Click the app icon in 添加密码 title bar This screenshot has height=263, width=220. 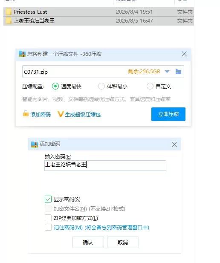click(35, 144)
